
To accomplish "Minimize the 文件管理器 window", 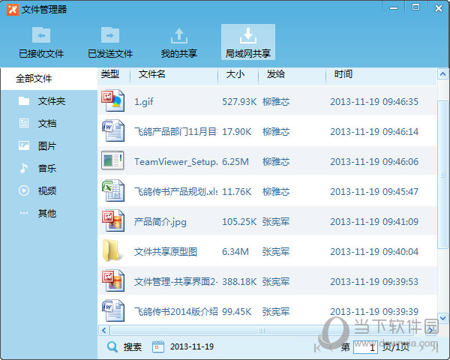I will pos(394,8).
